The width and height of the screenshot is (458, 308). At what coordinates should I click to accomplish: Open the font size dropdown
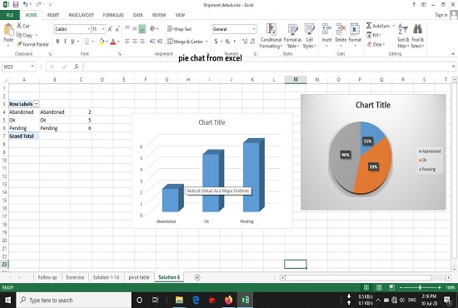pyautogui.click(x=103, y=29)
